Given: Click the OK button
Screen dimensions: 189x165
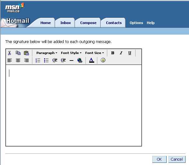Looking at the screenshot, I should click(x=159, y=159).
